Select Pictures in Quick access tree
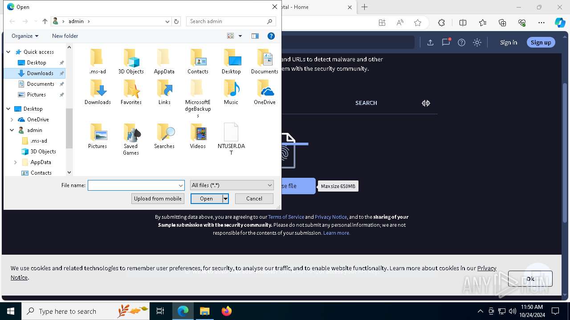 tap(36, 95)
